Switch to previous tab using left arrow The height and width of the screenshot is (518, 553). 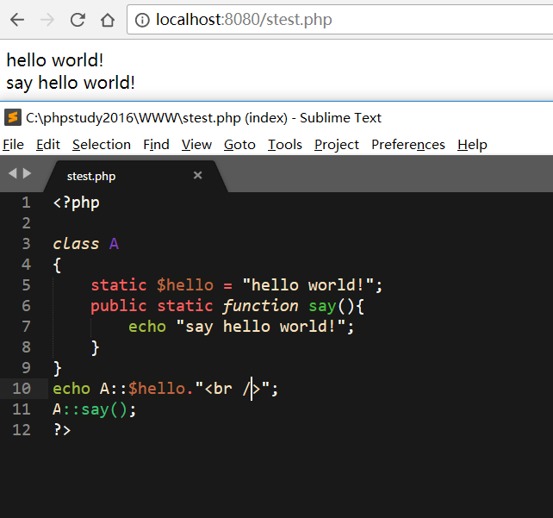click(x=12, y=174)
